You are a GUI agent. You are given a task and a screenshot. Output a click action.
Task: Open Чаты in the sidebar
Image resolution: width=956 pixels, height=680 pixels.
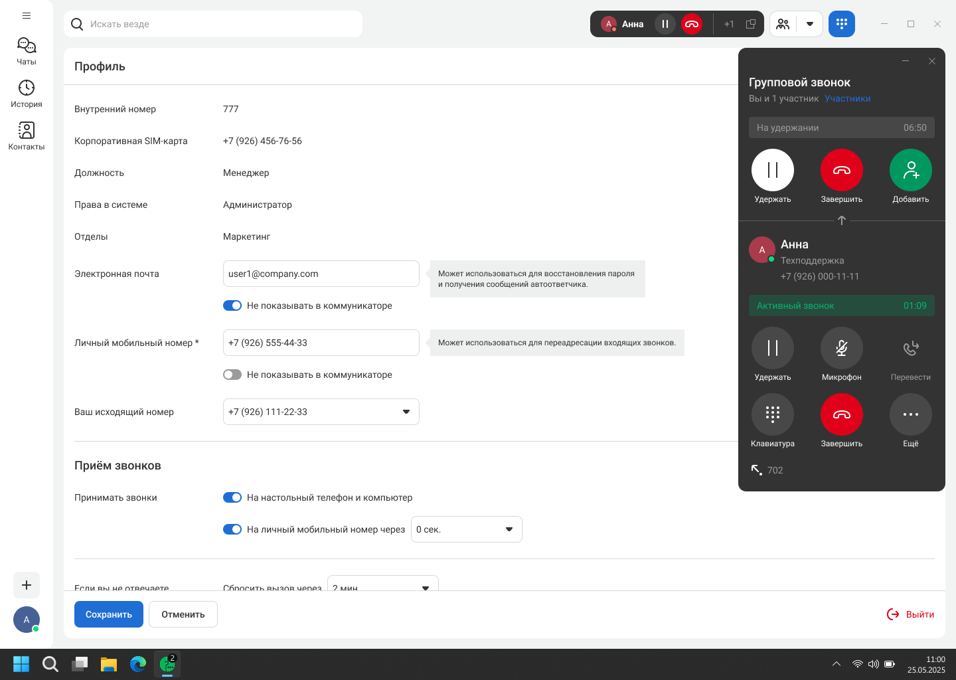coord(27,51)
